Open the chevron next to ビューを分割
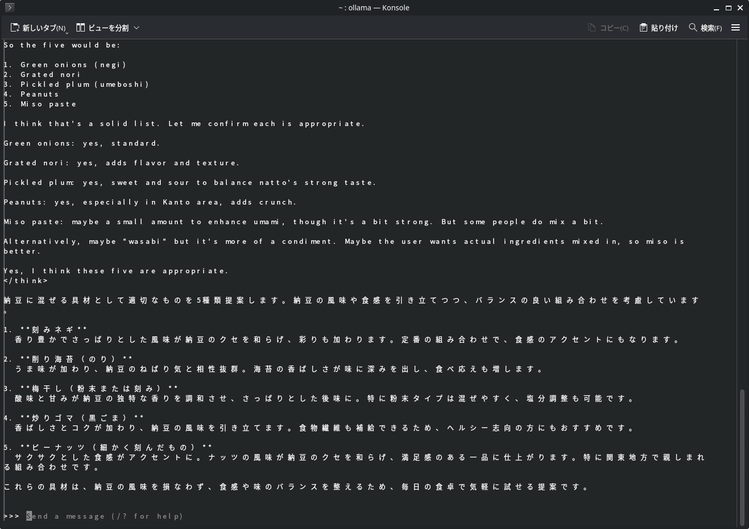Viewport: 749px width, 529px height. 136,28
